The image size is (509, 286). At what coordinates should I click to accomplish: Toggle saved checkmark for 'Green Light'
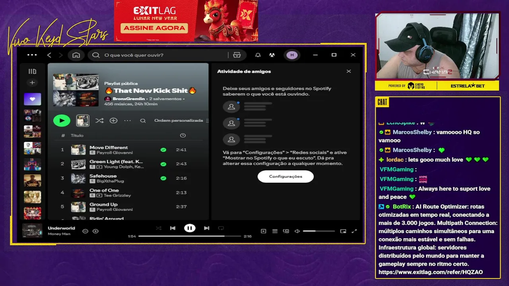(x=163, y=164)
